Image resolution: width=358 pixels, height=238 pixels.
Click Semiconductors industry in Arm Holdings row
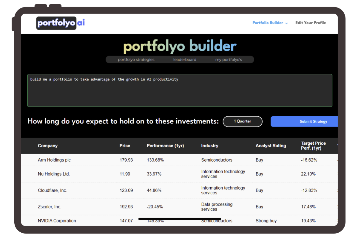[x=217, y=160]
